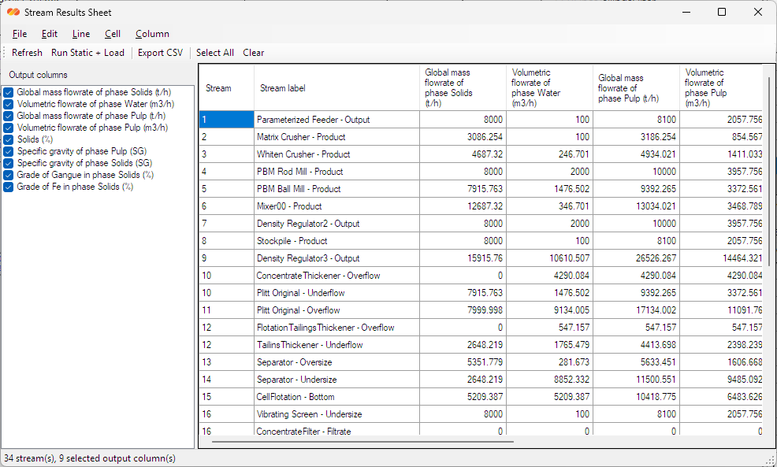Image resolution: width=777 pixels, height=467 pixels.
Task: Toggle the Solids (%) checkbox
Action: coord(9,139)
